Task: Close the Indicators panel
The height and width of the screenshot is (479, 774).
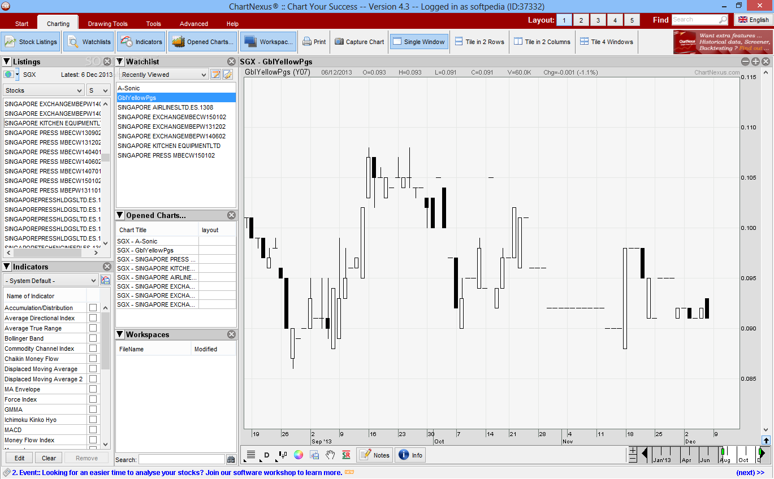Action: (x=107, y=267)
